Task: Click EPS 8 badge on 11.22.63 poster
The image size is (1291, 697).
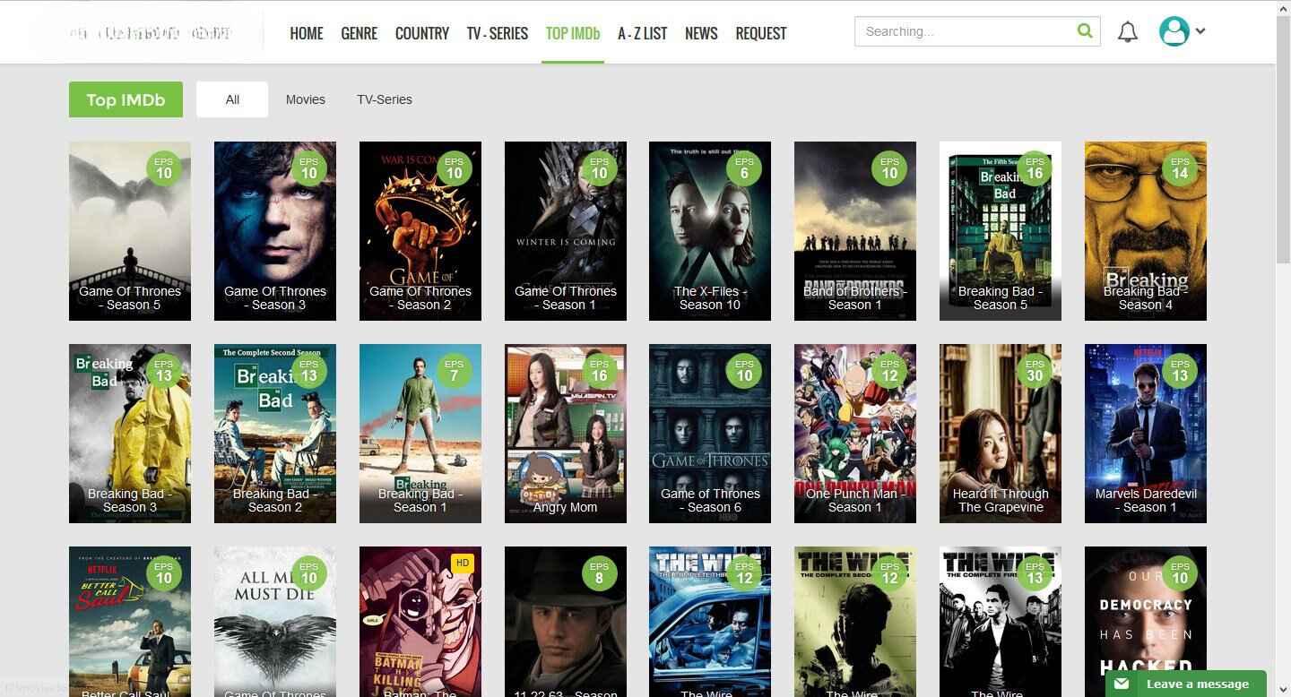Action: pos(600,573)
